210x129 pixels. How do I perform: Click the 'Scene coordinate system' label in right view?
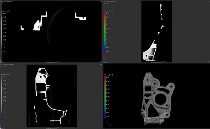(x=110, y=1)
